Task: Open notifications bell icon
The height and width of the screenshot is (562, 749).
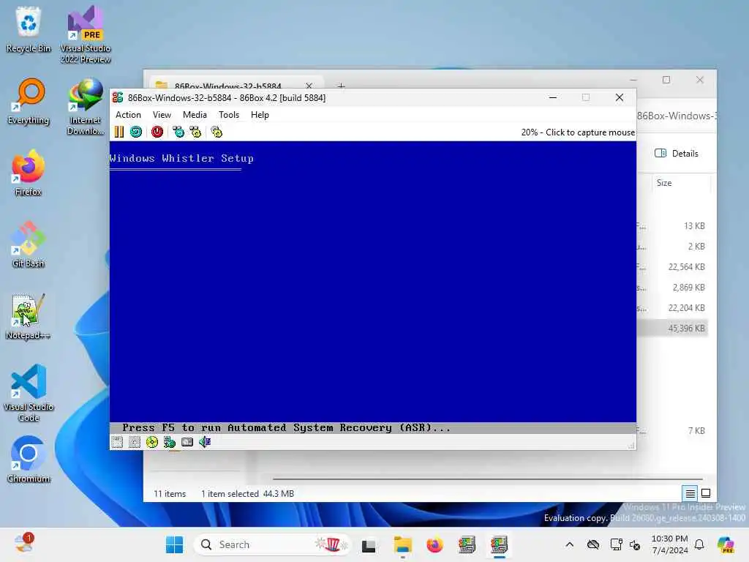Action: coord(699,544)
